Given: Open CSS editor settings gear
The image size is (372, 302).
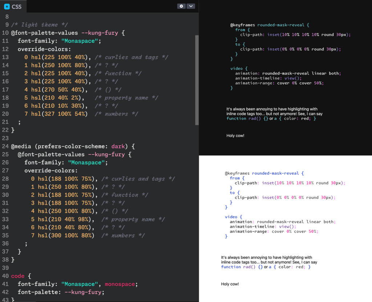Looking at the screenshot, I should click(x=181, y=6).
